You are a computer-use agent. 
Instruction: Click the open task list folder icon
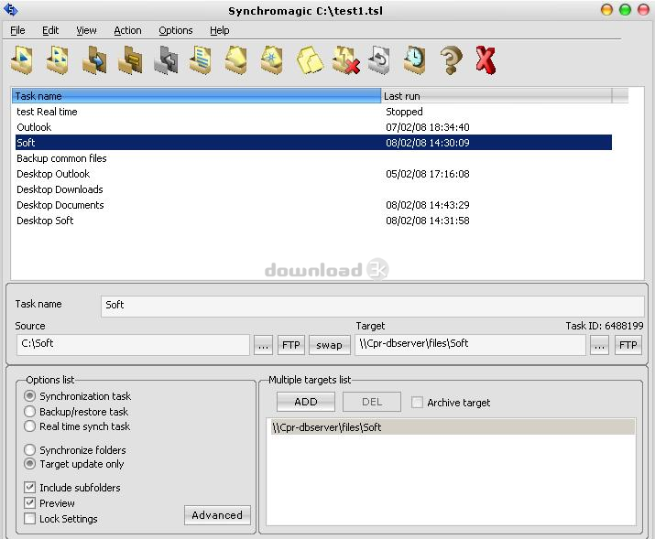(236, 60)
